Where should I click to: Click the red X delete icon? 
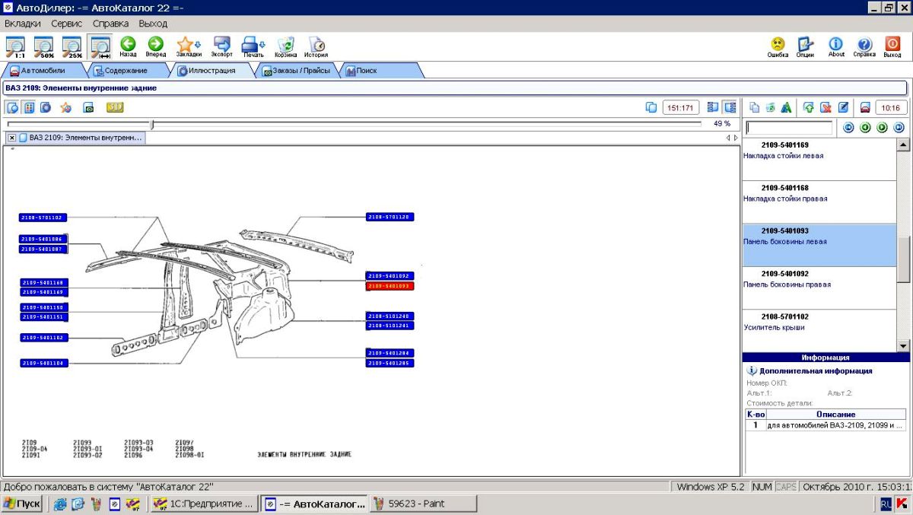click(826, 107)
